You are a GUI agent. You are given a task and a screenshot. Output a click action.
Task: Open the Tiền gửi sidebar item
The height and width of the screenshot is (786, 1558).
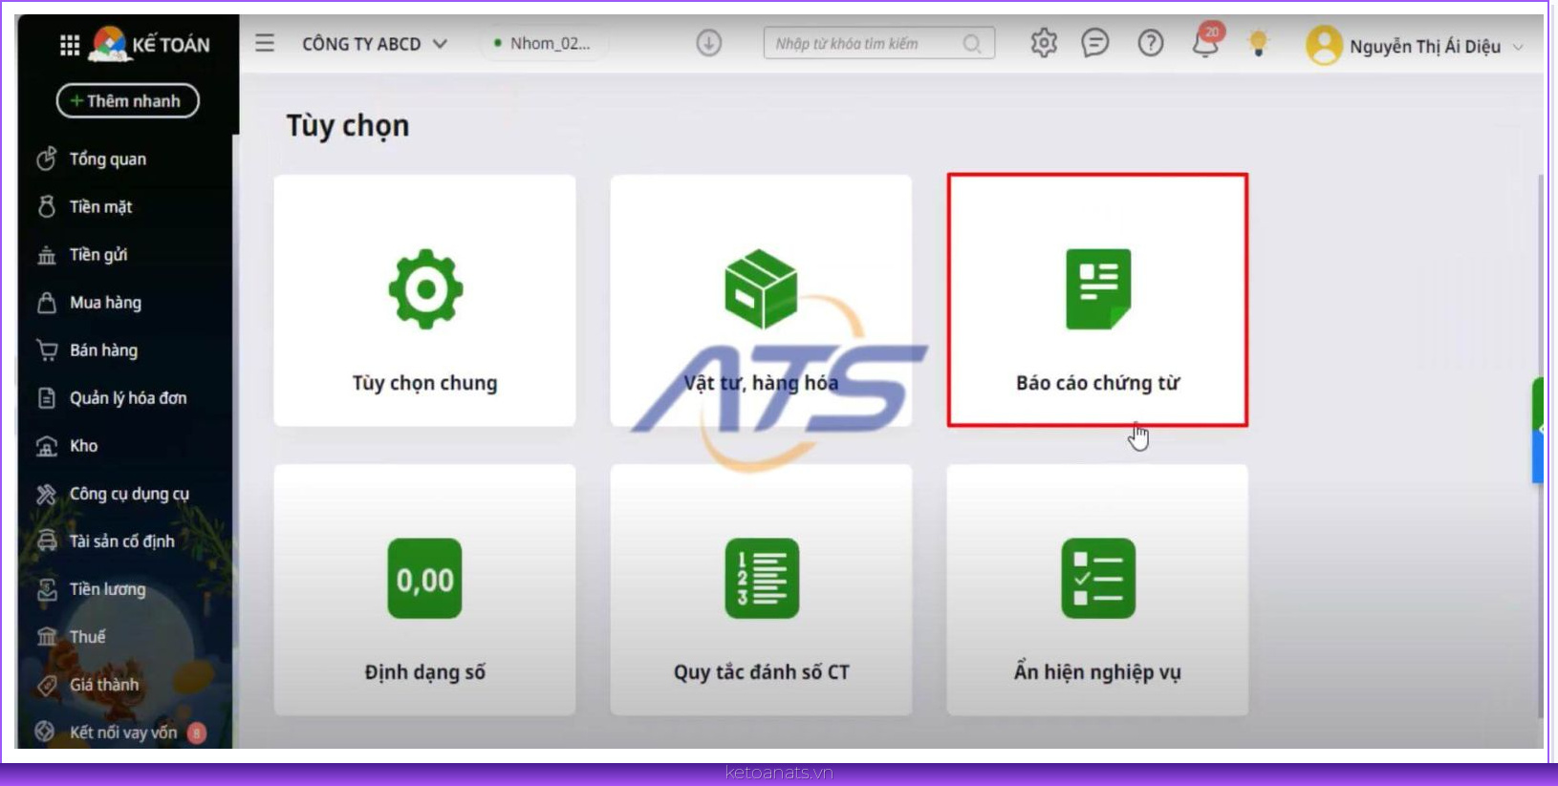click(x=82, y=254)
